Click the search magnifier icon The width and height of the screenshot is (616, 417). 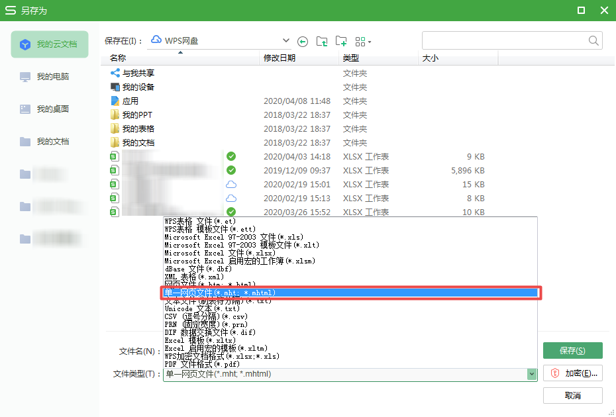(593, 40)
